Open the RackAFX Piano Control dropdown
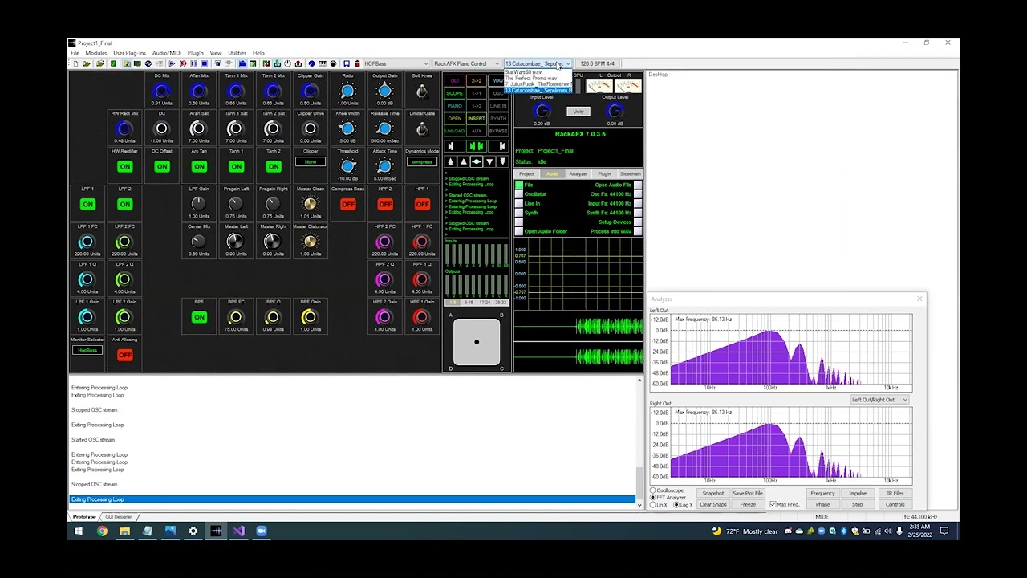The image size is (1027, 578). pos(466,63)
